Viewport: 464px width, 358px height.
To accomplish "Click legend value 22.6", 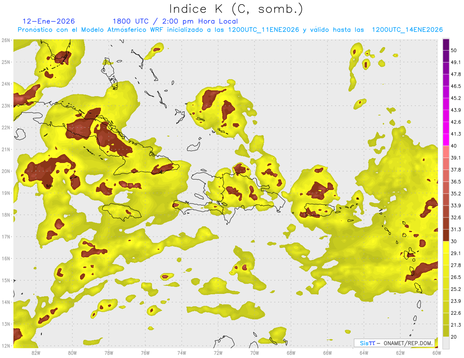I will pos(456,313).
